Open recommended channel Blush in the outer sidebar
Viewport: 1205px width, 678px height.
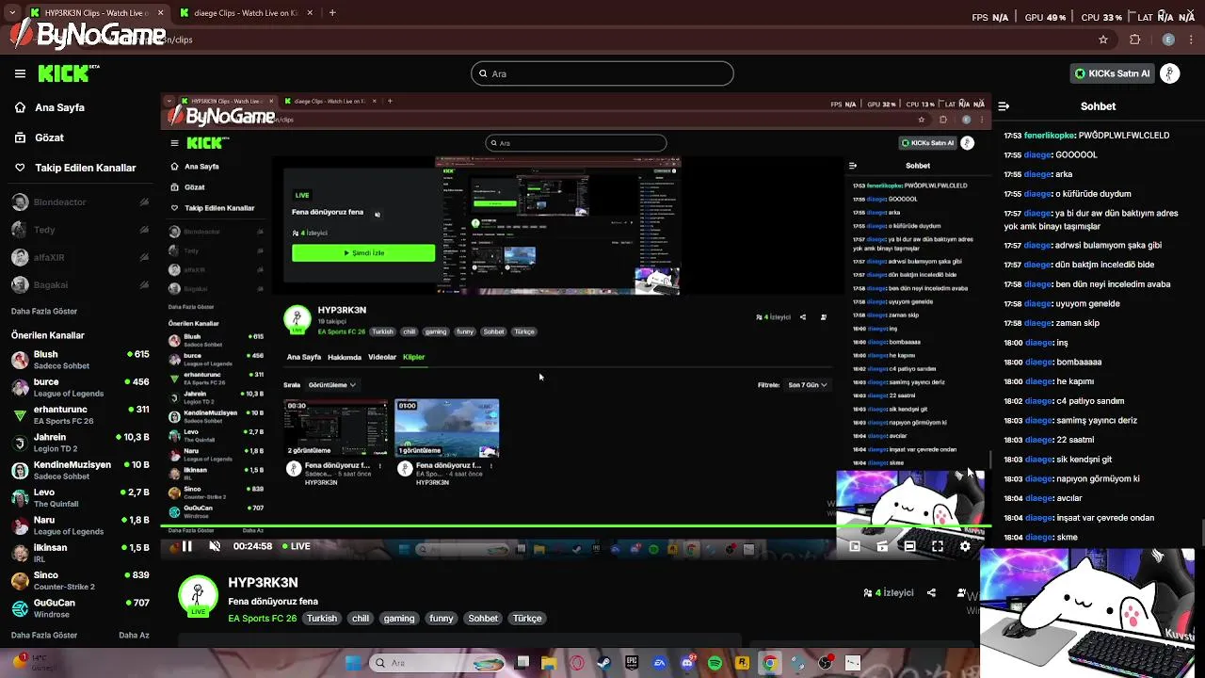80,360
